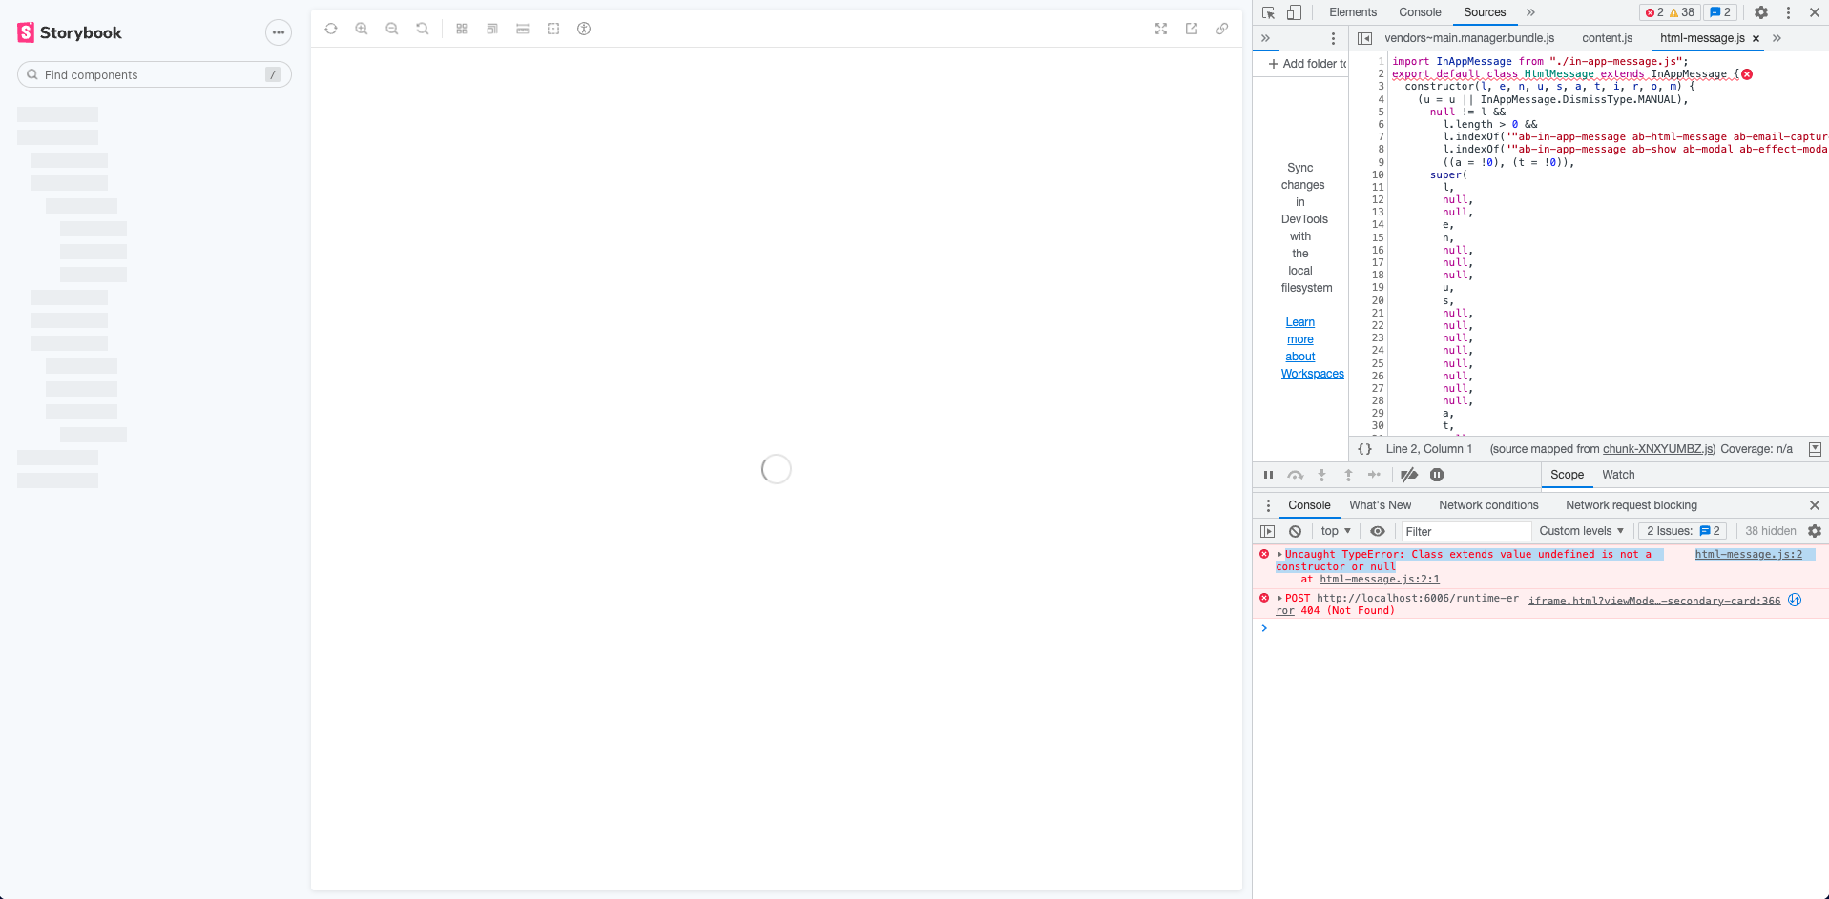Clear the console with the clear icon
Viewport: 1829px width, 899px height.
tap(1295, 531)
